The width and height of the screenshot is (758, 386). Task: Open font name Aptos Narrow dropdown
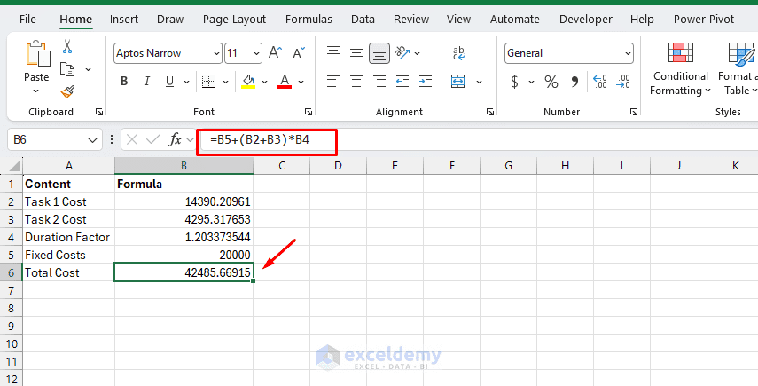pos(216,53)
